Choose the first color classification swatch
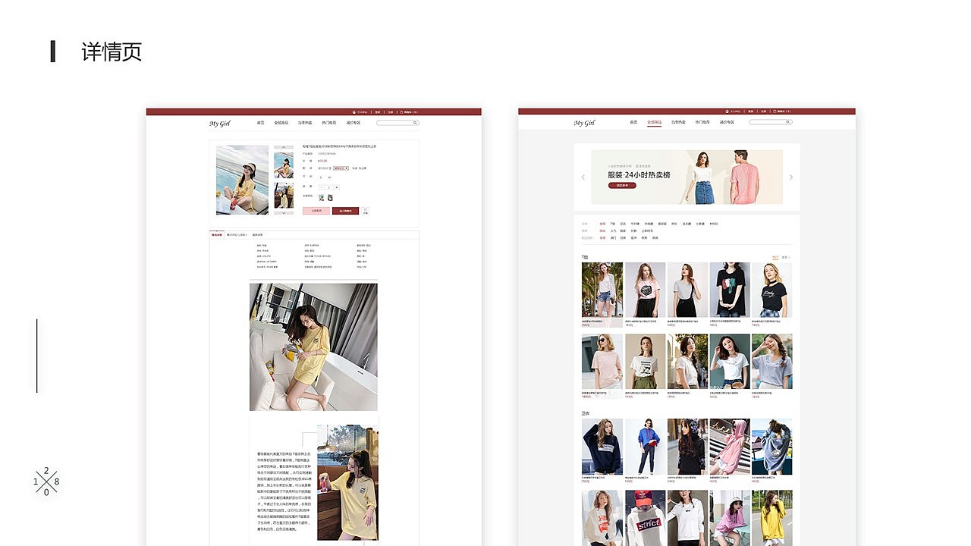 (x=321, y=198)
